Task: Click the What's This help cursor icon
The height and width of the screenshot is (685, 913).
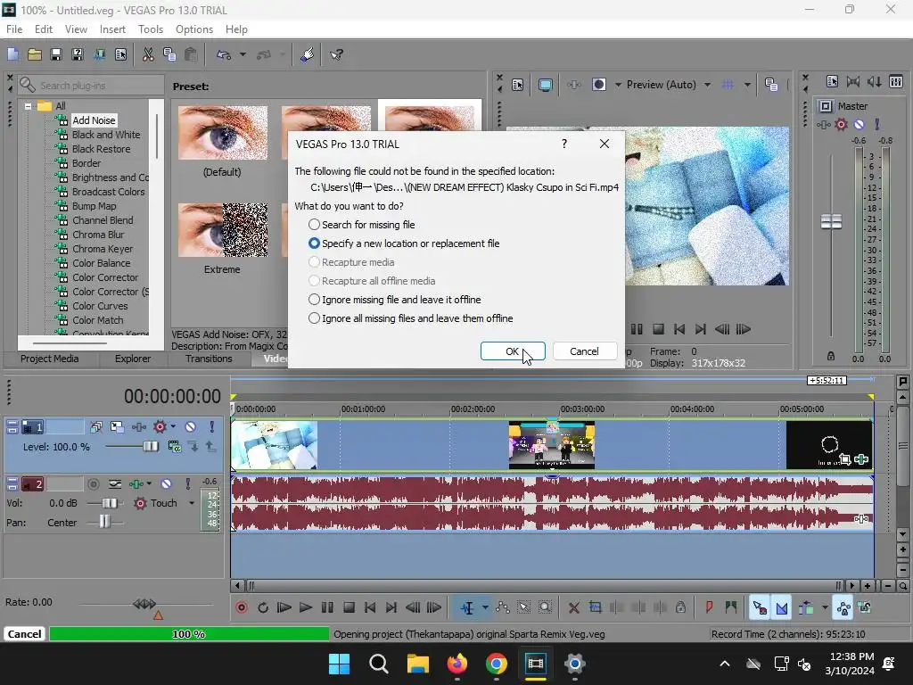Action: (336, 54)
